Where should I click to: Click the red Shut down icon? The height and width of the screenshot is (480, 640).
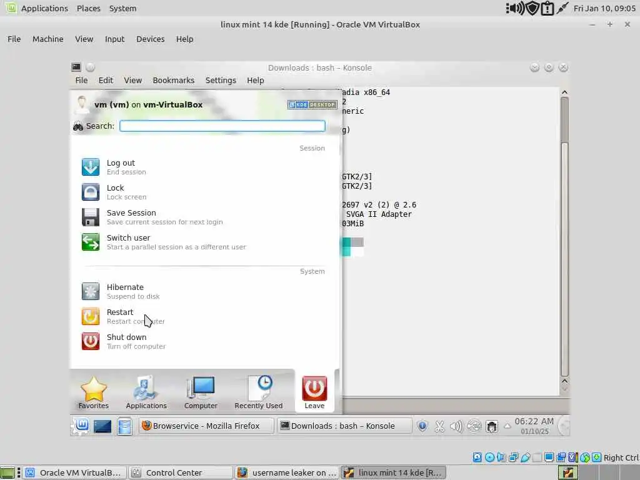point(90,341)
